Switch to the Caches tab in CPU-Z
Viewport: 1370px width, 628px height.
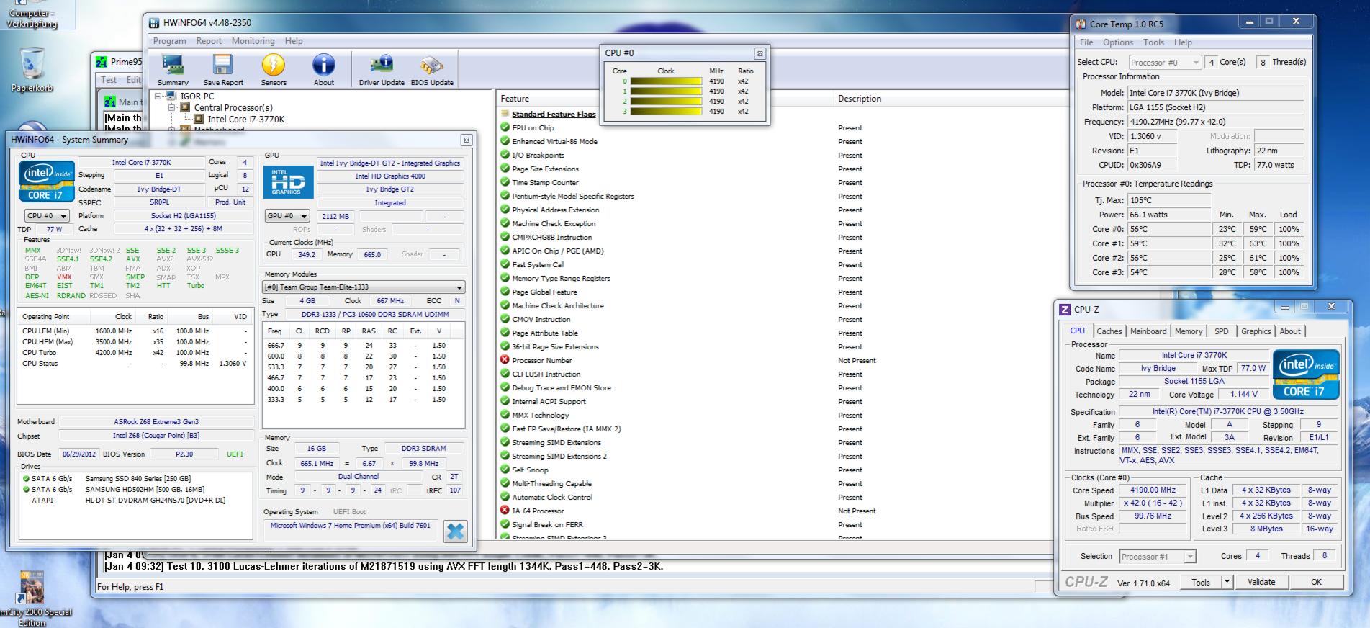(1109, 331)
